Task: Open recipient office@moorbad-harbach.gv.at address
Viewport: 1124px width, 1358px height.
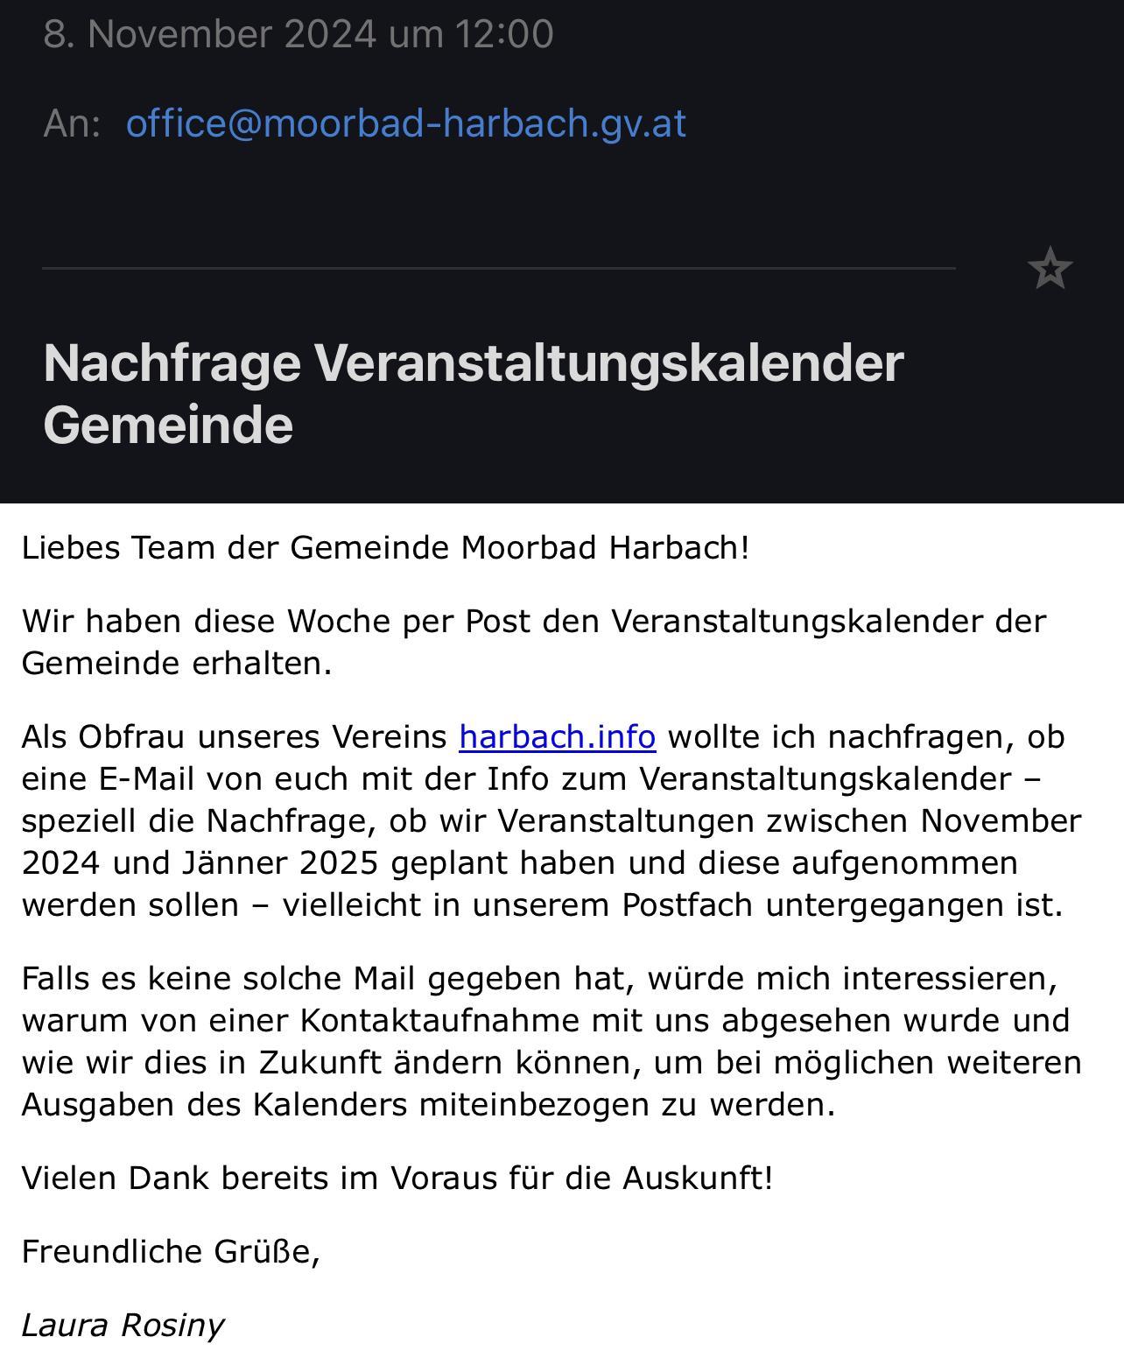Action: click(405, 123)
